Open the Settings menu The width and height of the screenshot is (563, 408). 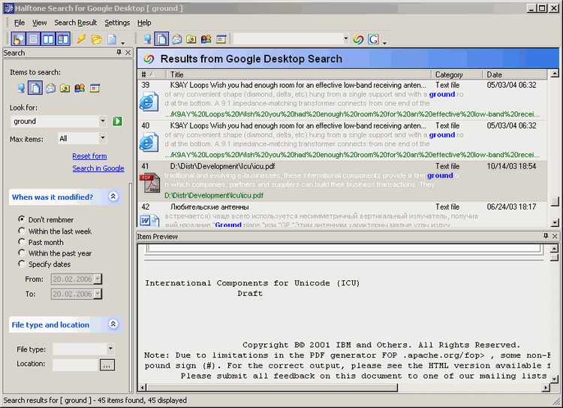pyautogui.click(x=117, y=23)
